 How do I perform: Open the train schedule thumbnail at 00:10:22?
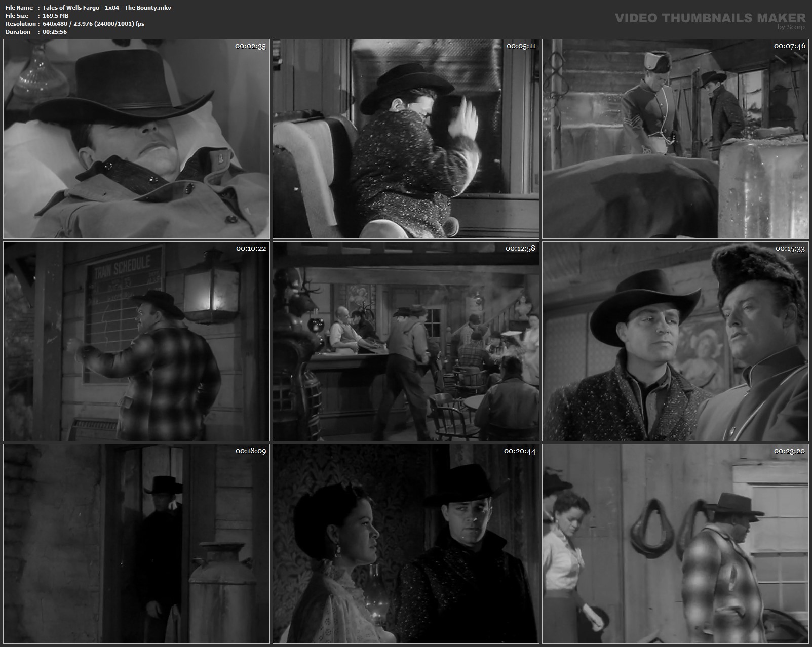click(136, 341)
